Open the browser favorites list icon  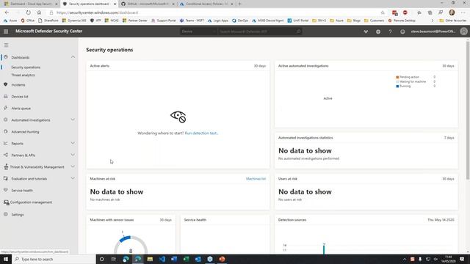[419, 12]
